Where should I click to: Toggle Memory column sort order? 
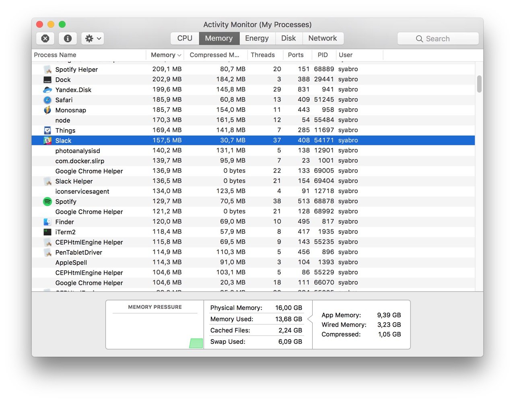166,55
